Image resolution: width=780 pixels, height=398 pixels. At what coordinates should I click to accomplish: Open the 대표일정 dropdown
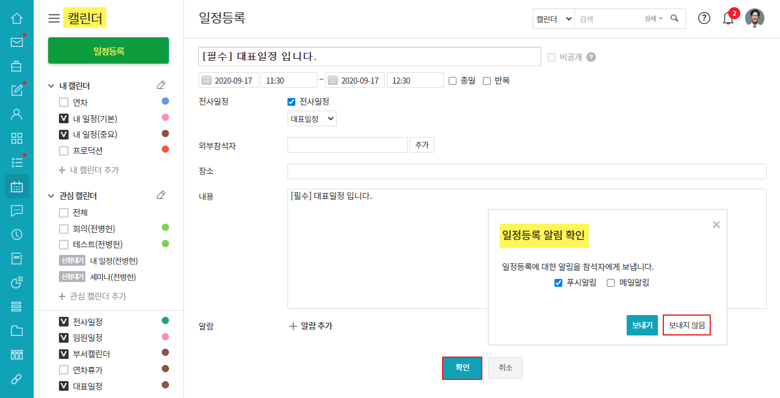[312, 118]
